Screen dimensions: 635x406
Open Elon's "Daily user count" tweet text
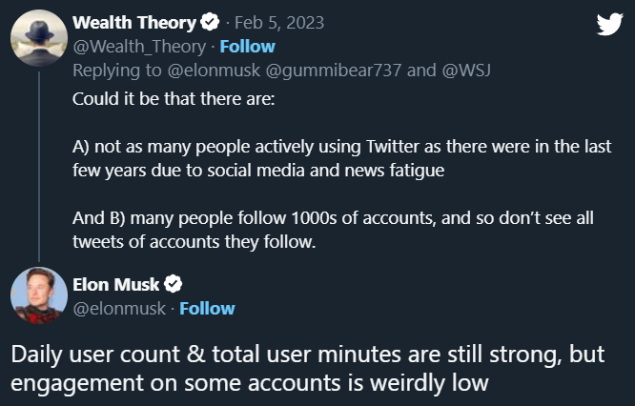click(303, 367)
